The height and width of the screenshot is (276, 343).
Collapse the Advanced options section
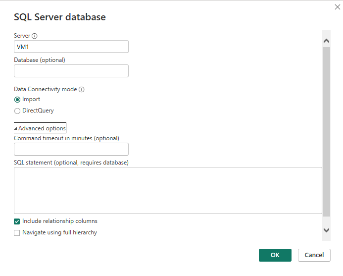point(40,128)
